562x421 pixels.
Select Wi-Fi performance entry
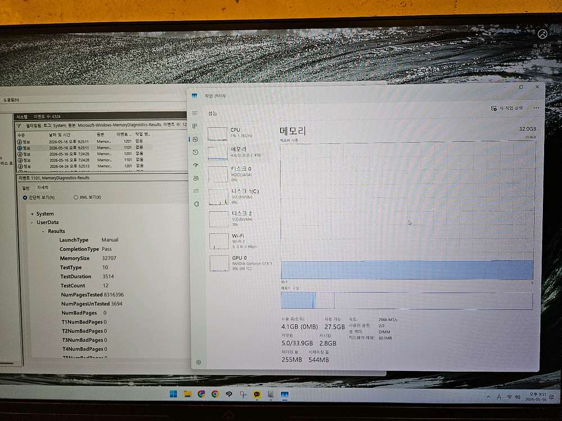pos(239,241)
